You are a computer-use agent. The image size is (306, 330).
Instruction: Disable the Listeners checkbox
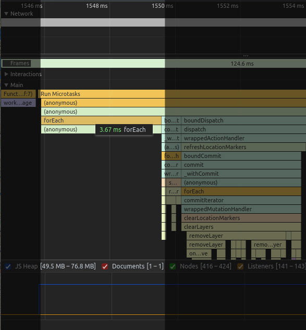click(240, 266)
